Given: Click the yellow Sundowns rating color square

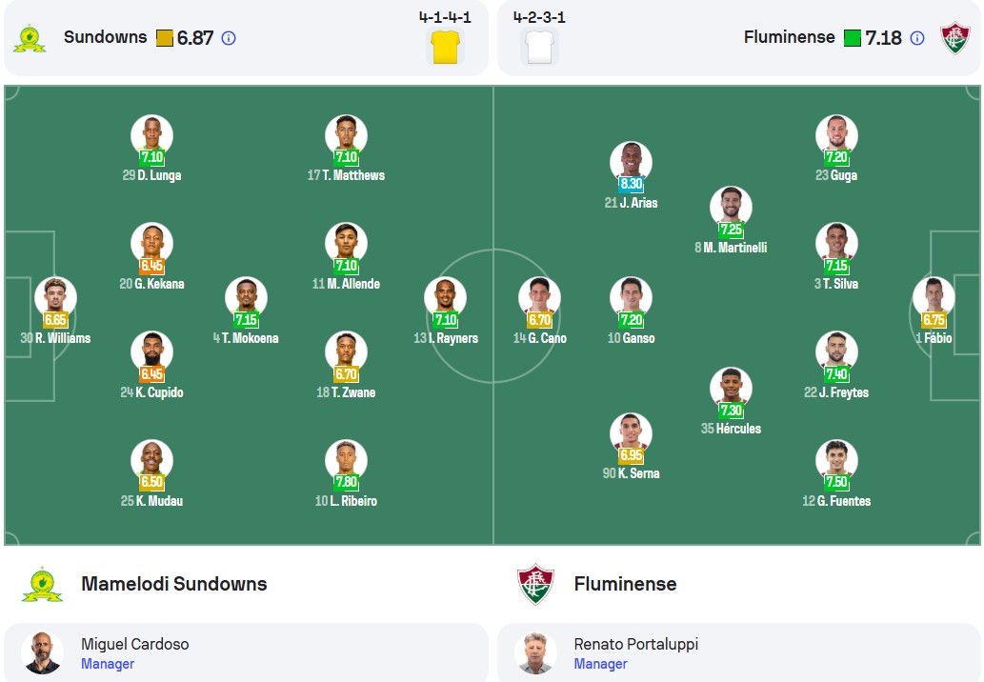Looking at the screenshot, I should point(165,38).
